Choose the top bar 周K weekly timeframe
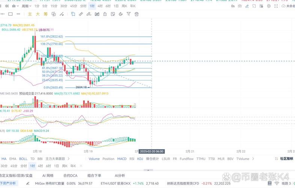This screenshot has height=188, width=295. click(x=124, y=6)
